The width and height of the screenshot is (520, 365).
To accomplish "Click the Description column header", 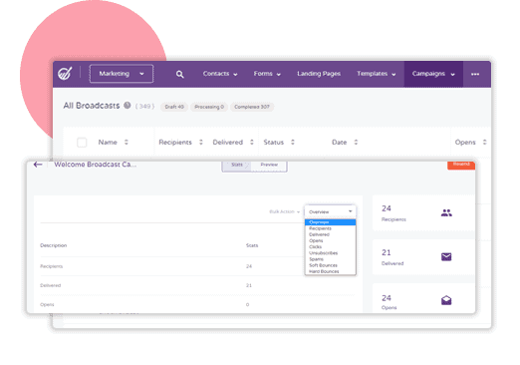I will [x=54, y=245].
